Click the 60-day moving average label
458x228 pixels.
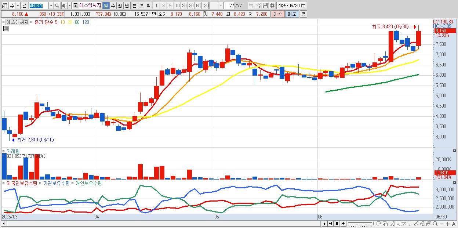tap(77, 22)
